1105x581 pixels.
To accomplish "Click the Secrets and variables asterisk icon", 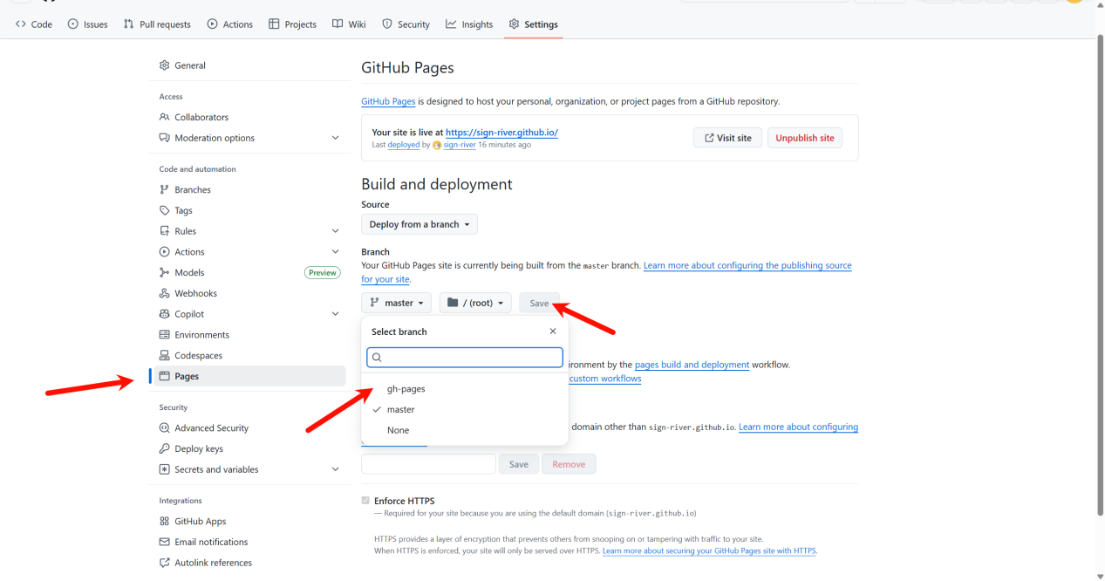I will coord(165,469).
